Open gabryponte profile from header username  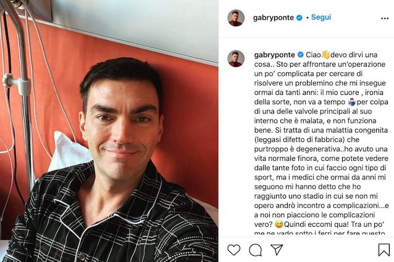(x=274, y=17)
